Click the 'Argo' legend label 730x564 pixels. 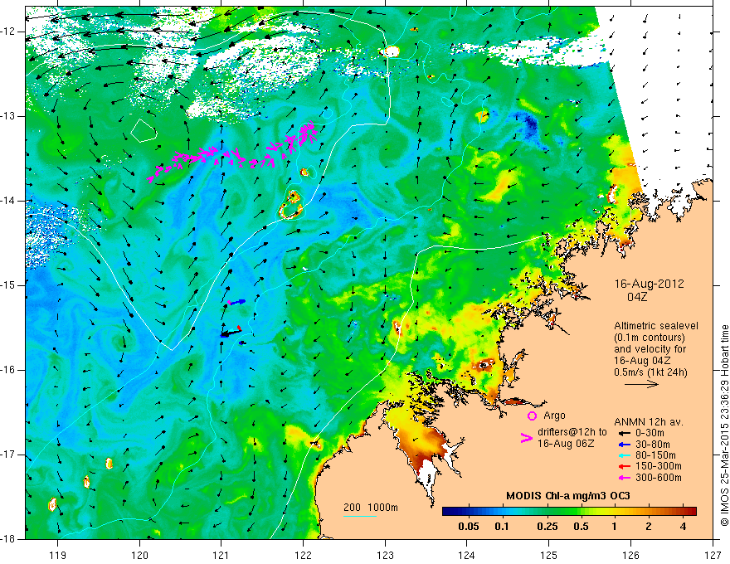tap(554, 416)
